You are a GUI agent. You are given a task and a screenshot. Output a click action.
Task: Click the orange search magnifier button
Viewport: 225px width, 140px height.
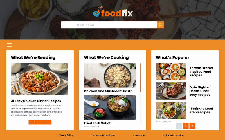tap(160, 25)
